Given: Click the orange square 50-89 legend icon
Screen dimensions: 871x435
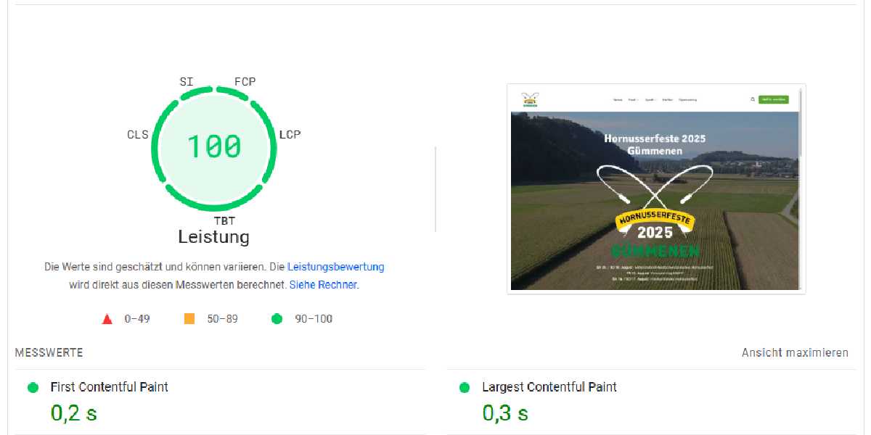Looking at the screenshot, I should [x=189, y=318].
